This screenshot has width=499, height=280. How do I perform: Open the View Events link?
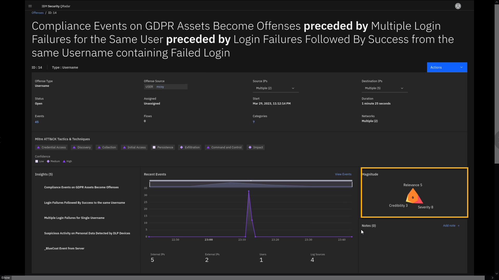point(343,174)
